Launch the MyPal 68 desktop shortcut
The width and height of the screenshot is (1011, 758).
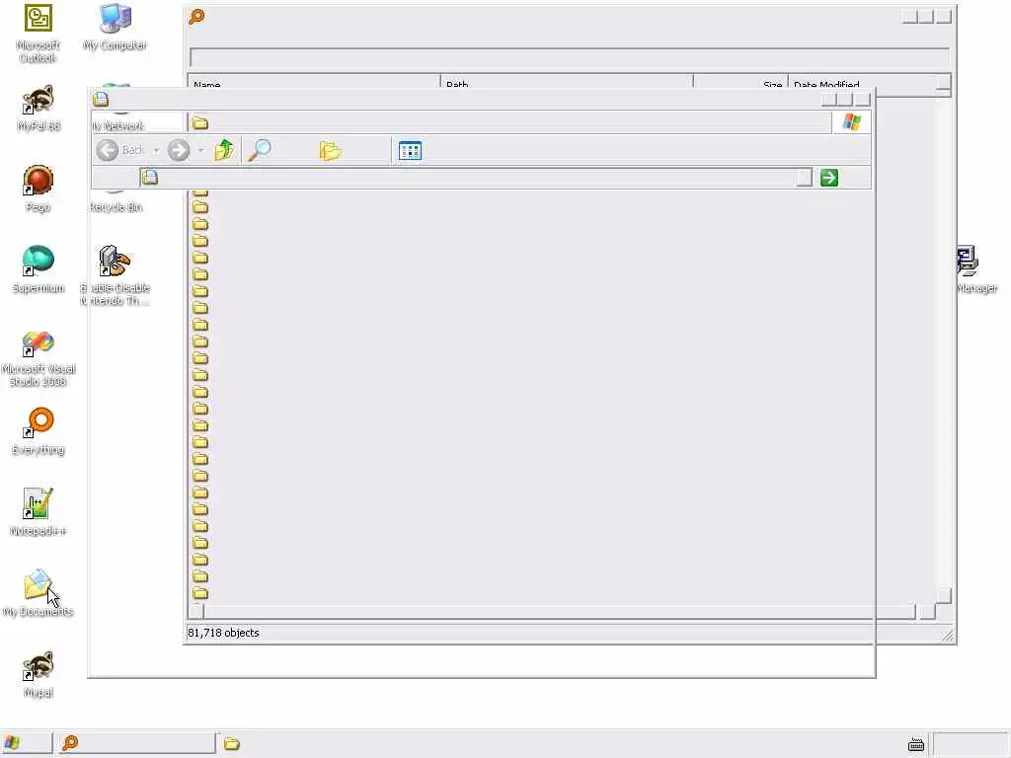(39, 109)
